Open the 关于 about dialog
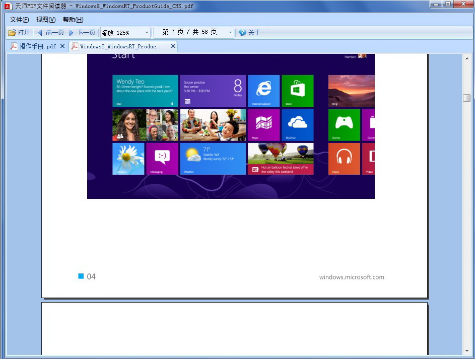475x359 pixels. pyautogui.click(x=250, y=32)
